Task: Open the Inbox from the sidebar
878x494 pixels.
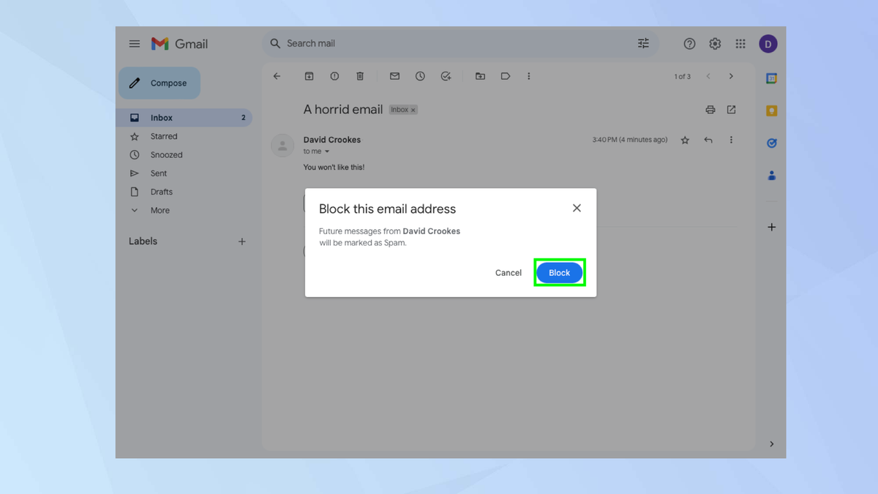Action: [161, 117]
